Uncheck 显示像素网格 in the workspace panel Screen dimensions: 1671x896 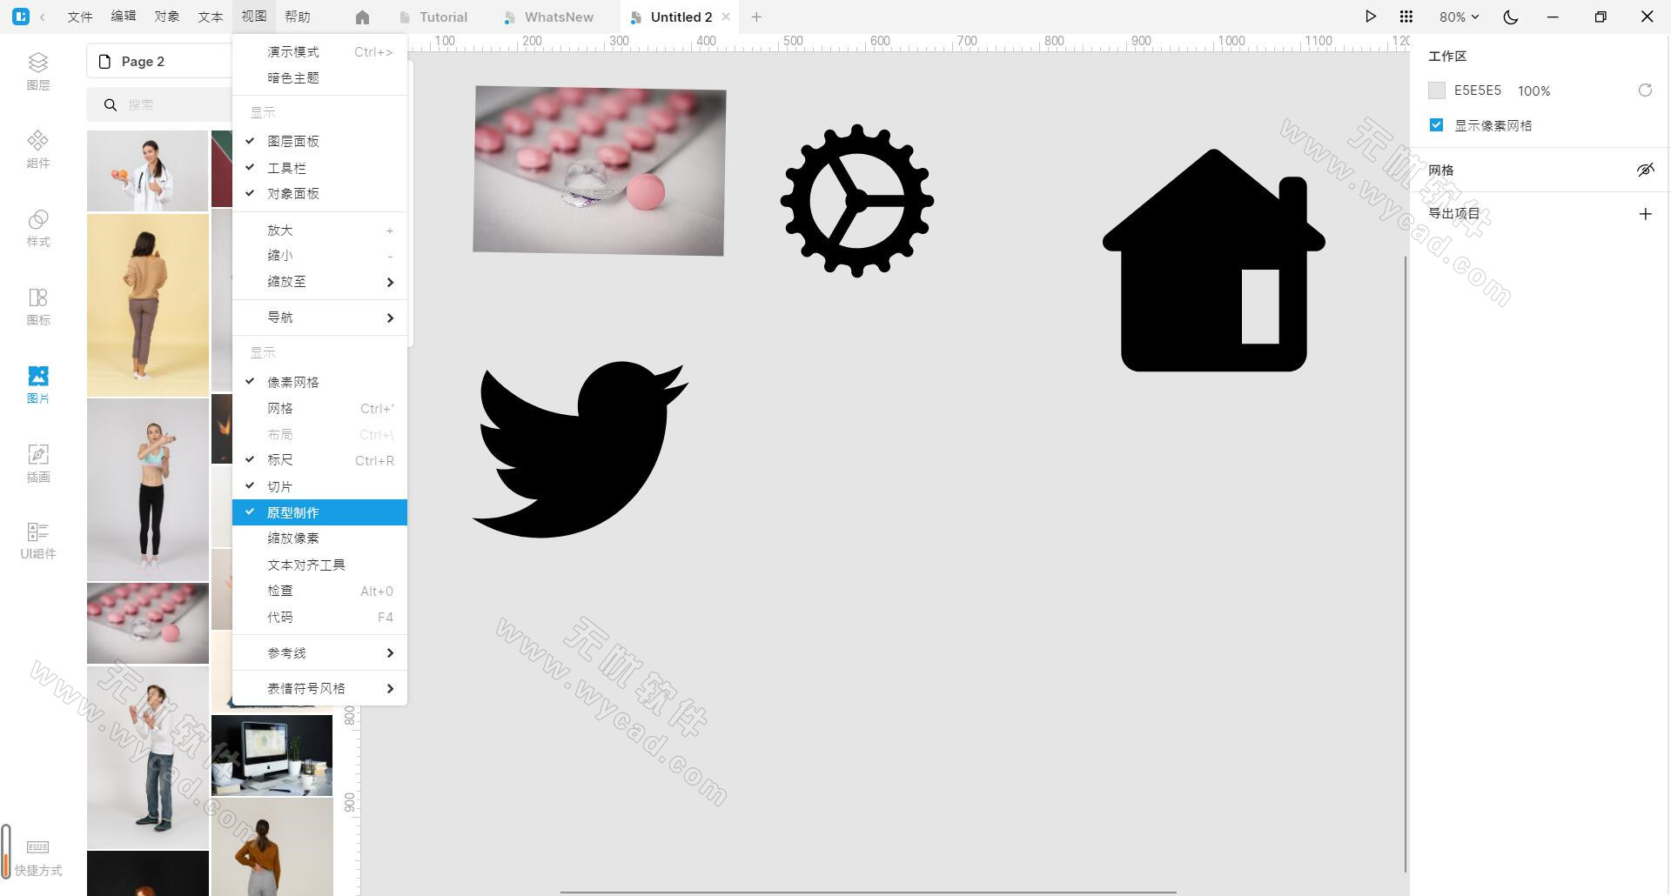tap(1436, 124)
